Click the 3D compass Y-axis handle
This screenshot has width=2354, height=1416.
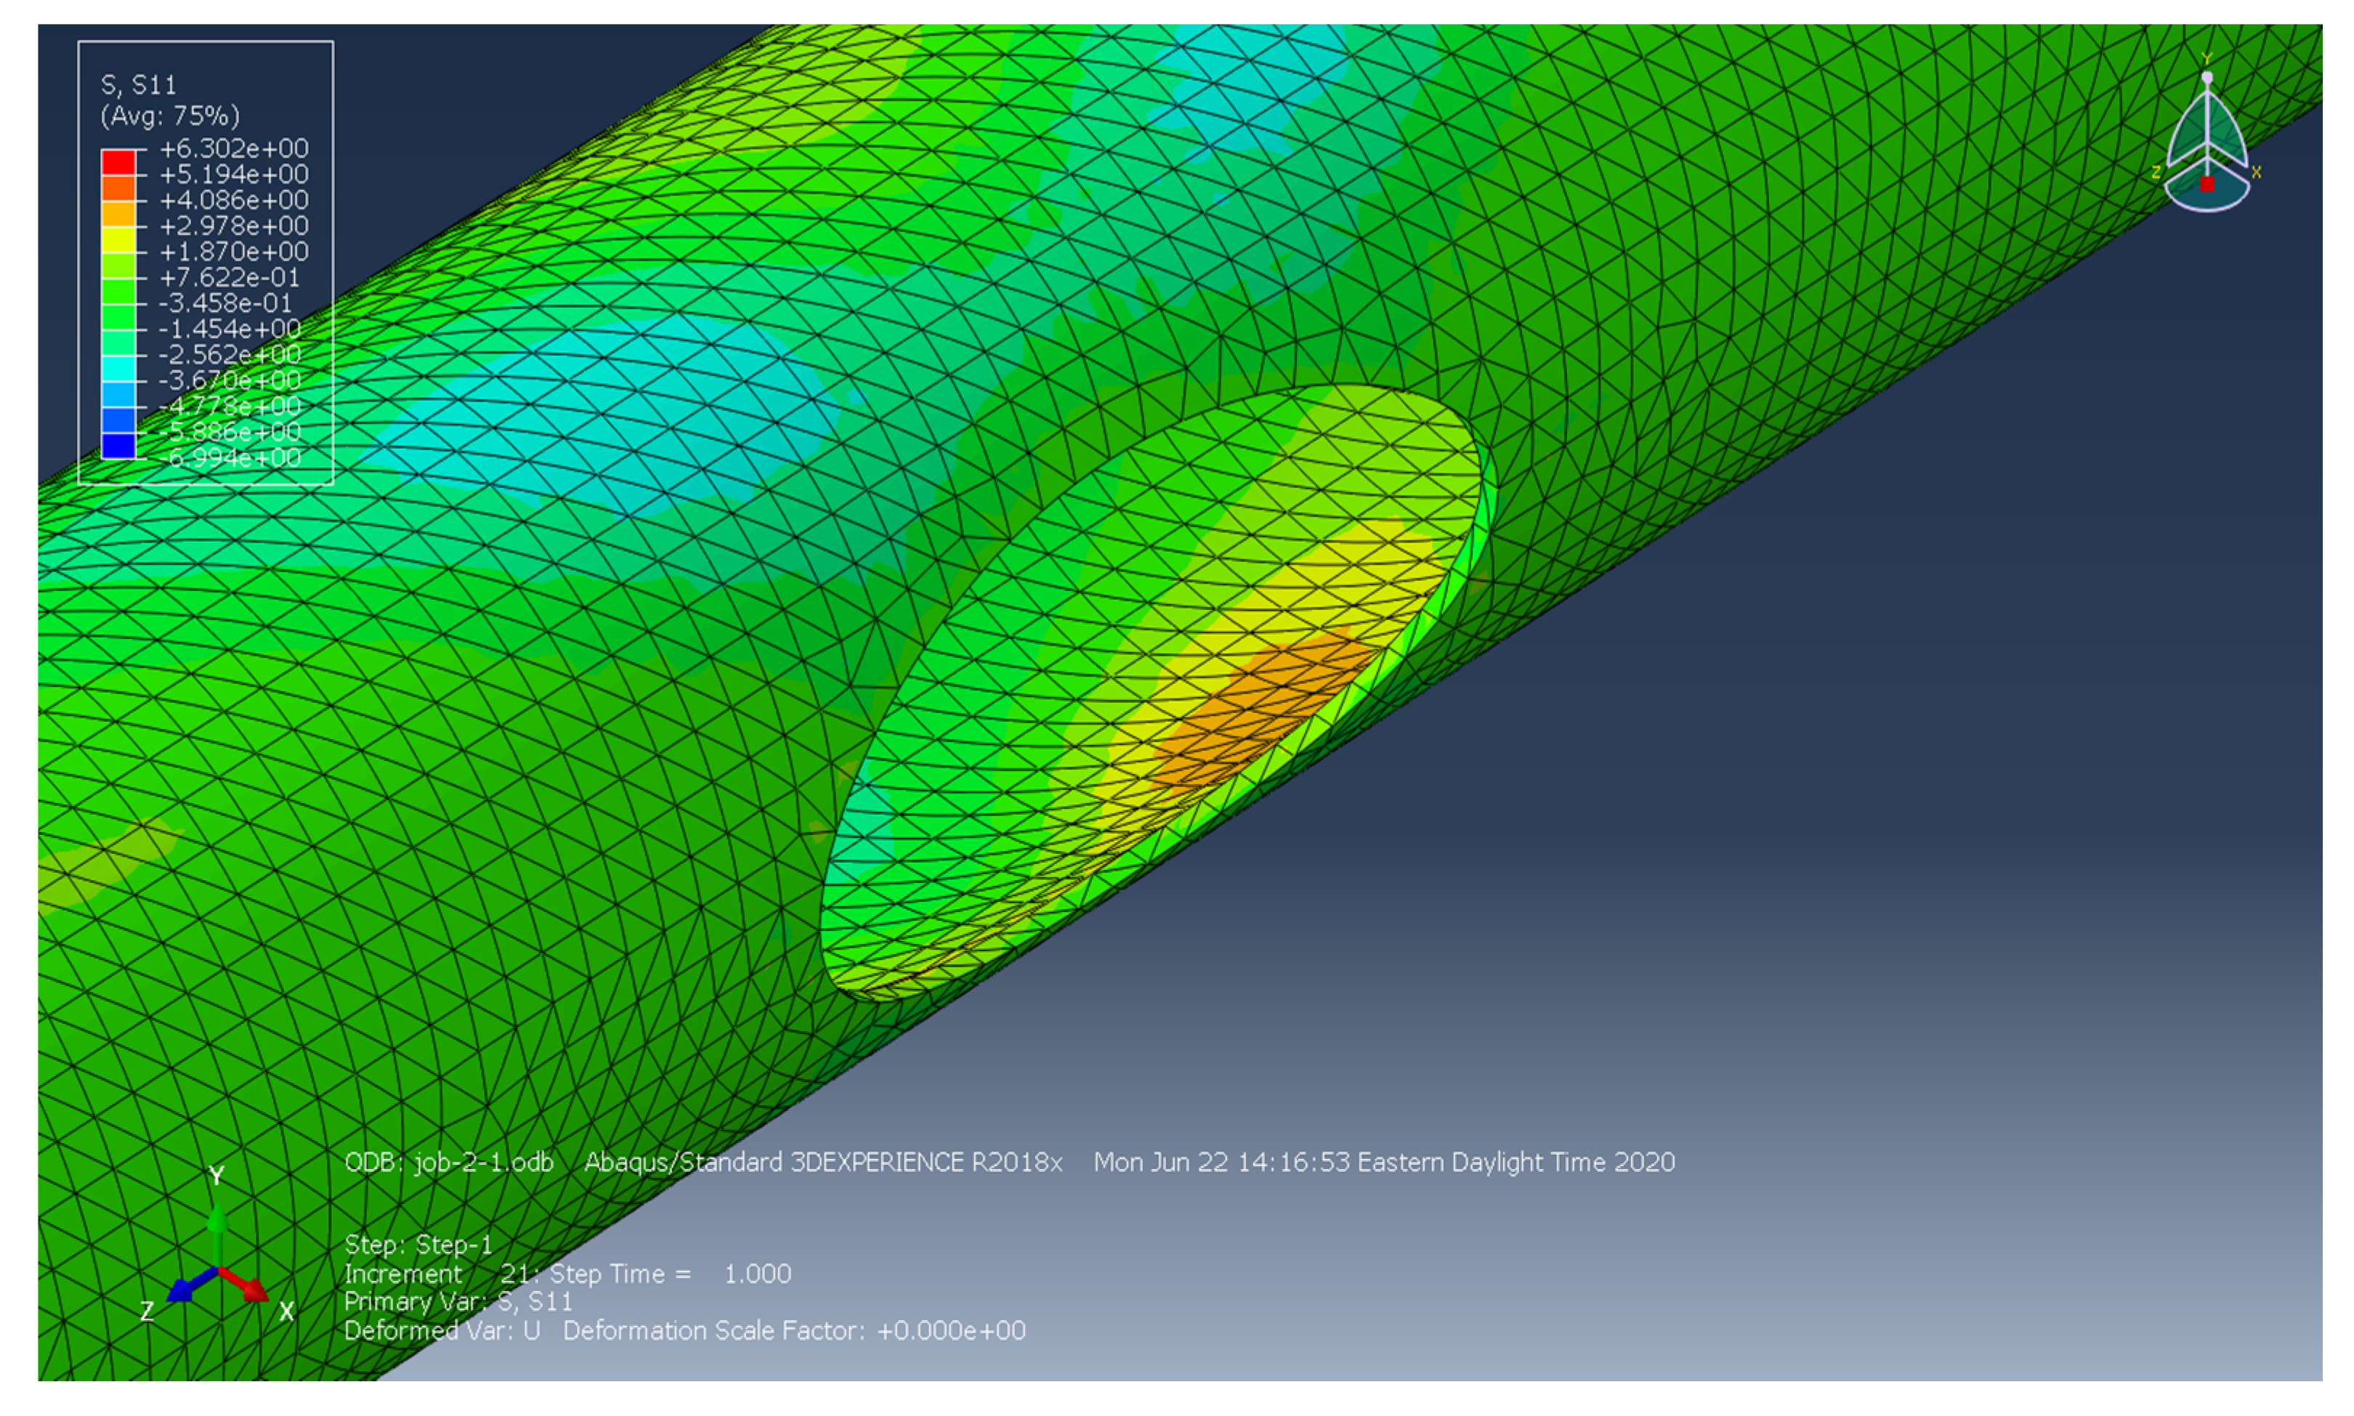pyautogui.click(x=2206, y=76)
